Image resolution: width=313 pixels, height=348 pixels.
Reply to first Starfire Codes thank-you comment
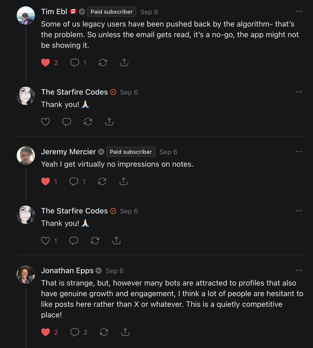click(x=67, y=122)
